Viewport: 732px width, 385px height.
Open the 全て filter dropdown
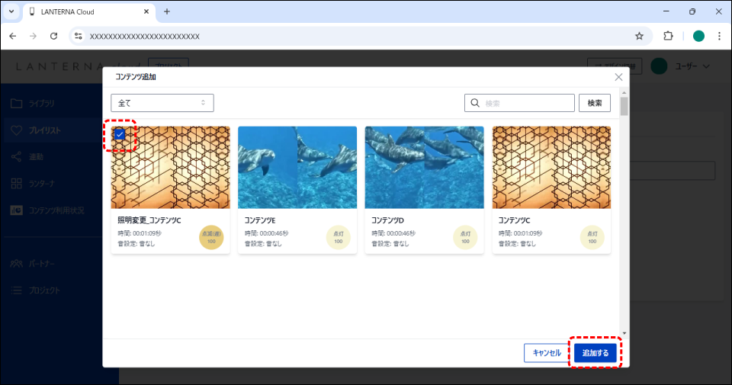(x=162, y=103)
